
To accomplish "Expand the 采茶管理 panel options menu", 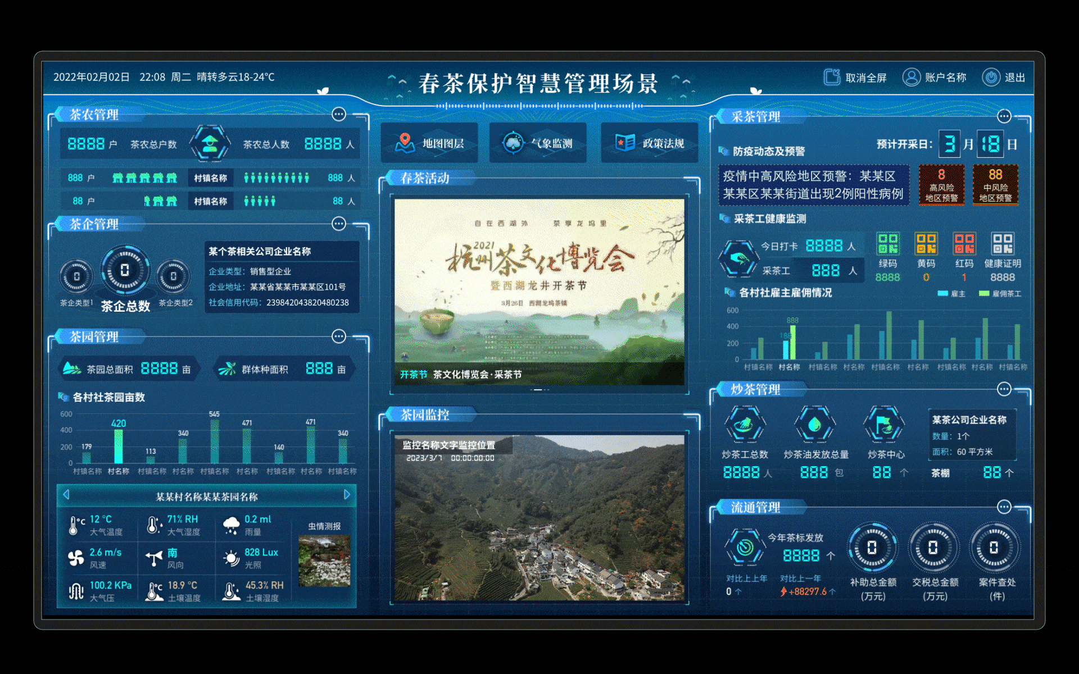I will click(x=1005, y=116).
